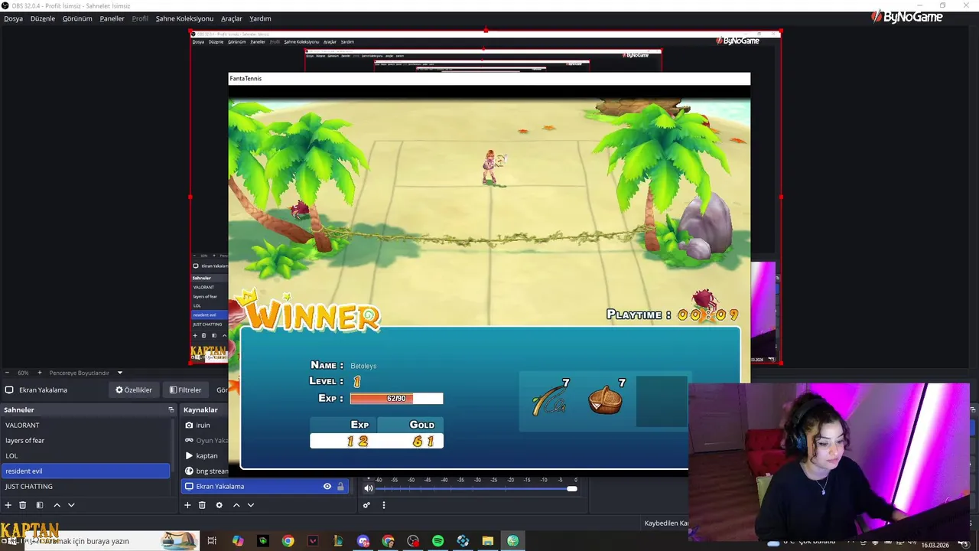Select kaptan media source
The height and width of the screenshot is (551, 979).
[x=205, y=456]
